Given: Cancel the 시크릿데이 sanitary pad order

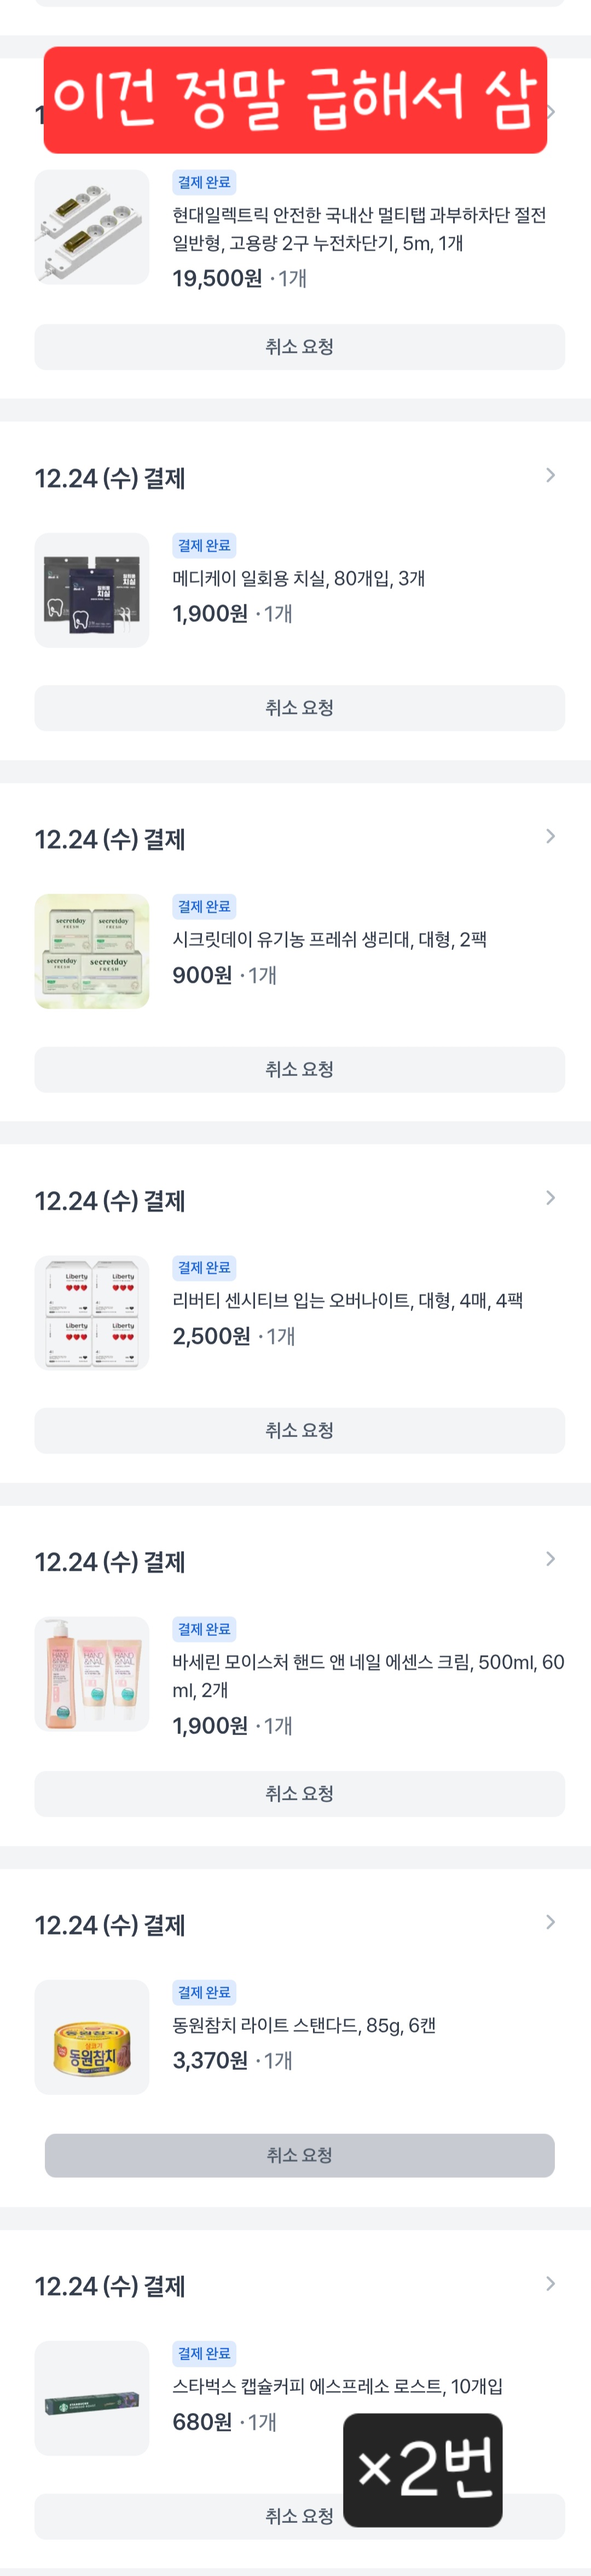Looking at the screenshot, I should 299,1070.
